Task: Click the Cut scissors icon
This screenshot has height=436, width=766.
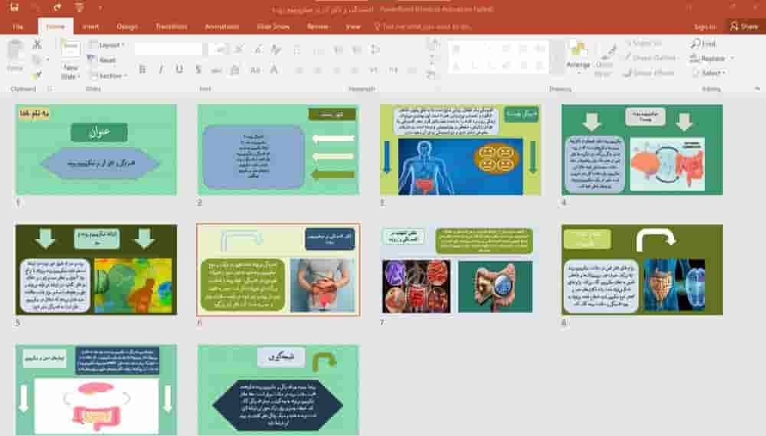Action: (37, 44)
